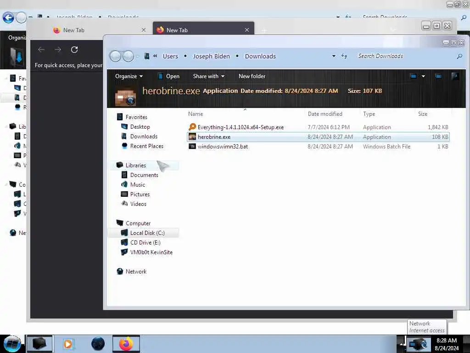Click the media player taskbar icon
The height and width of the screenshot is (353, 470).
click(x=68, y=344)
